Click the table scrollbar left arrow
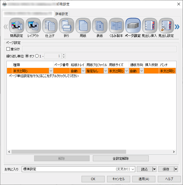 tap(9, 152)
